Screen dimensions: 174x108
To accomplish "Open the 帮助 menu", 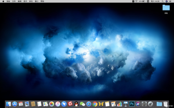I will [x=42, y=1].
